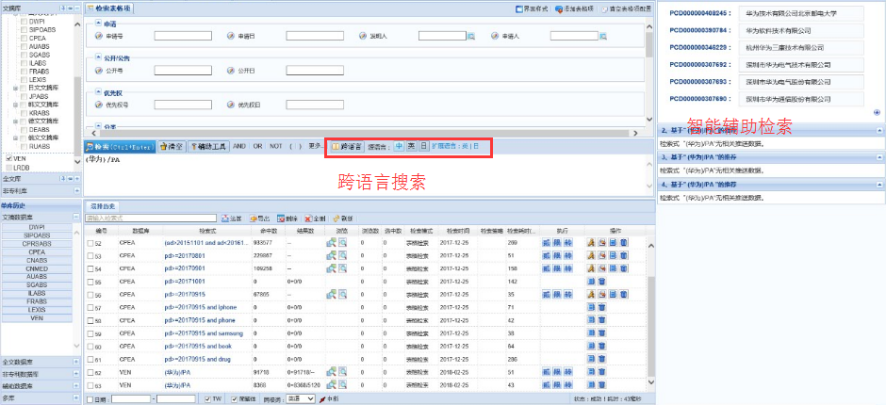The image size is (886, 405).
Task: Select the 检索历史 tab
Action: (103, 204)
